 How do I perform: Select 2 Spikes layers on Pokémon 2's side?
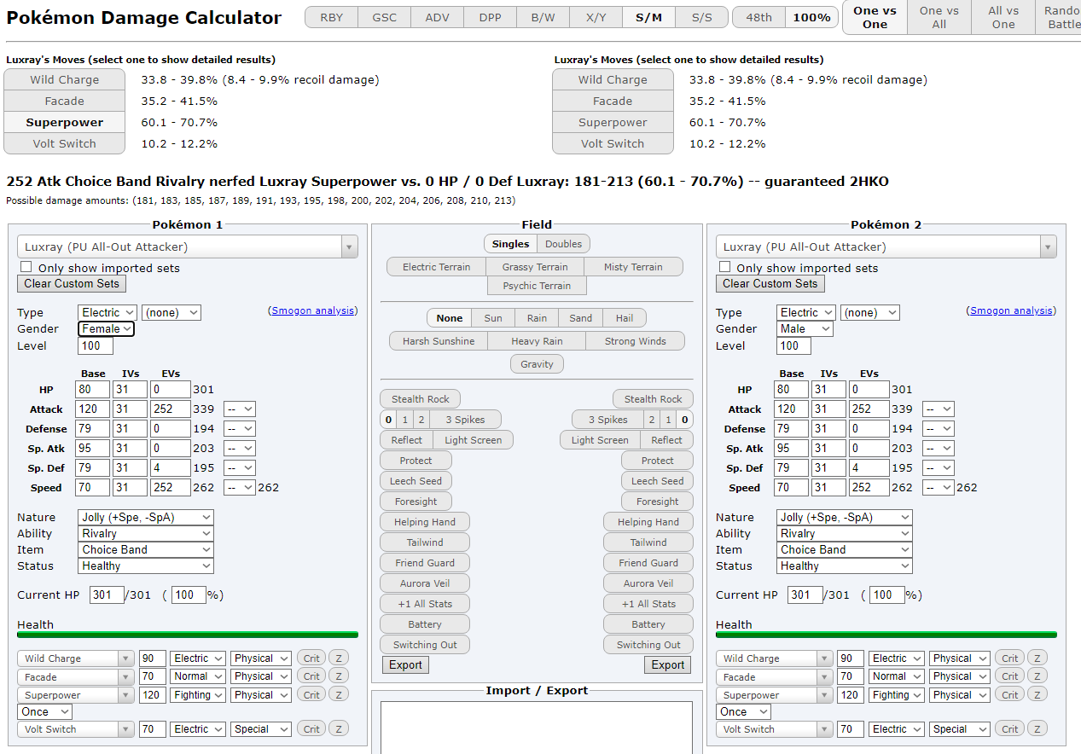651,420
